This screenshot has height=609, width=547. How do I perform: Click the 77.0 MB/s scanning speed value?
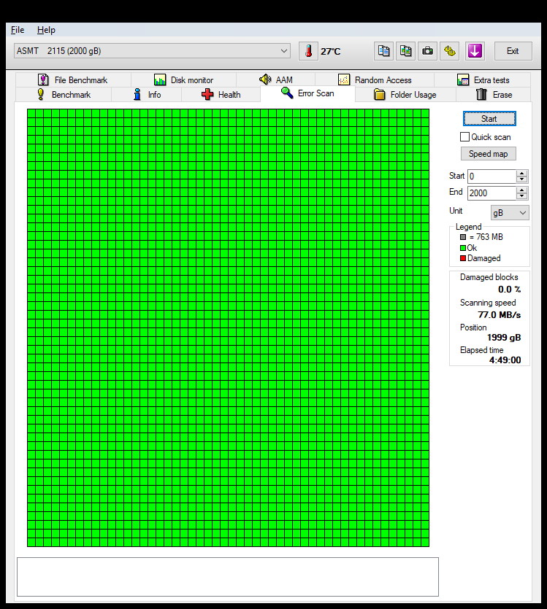pyautogui.click(x=500, y=314)
